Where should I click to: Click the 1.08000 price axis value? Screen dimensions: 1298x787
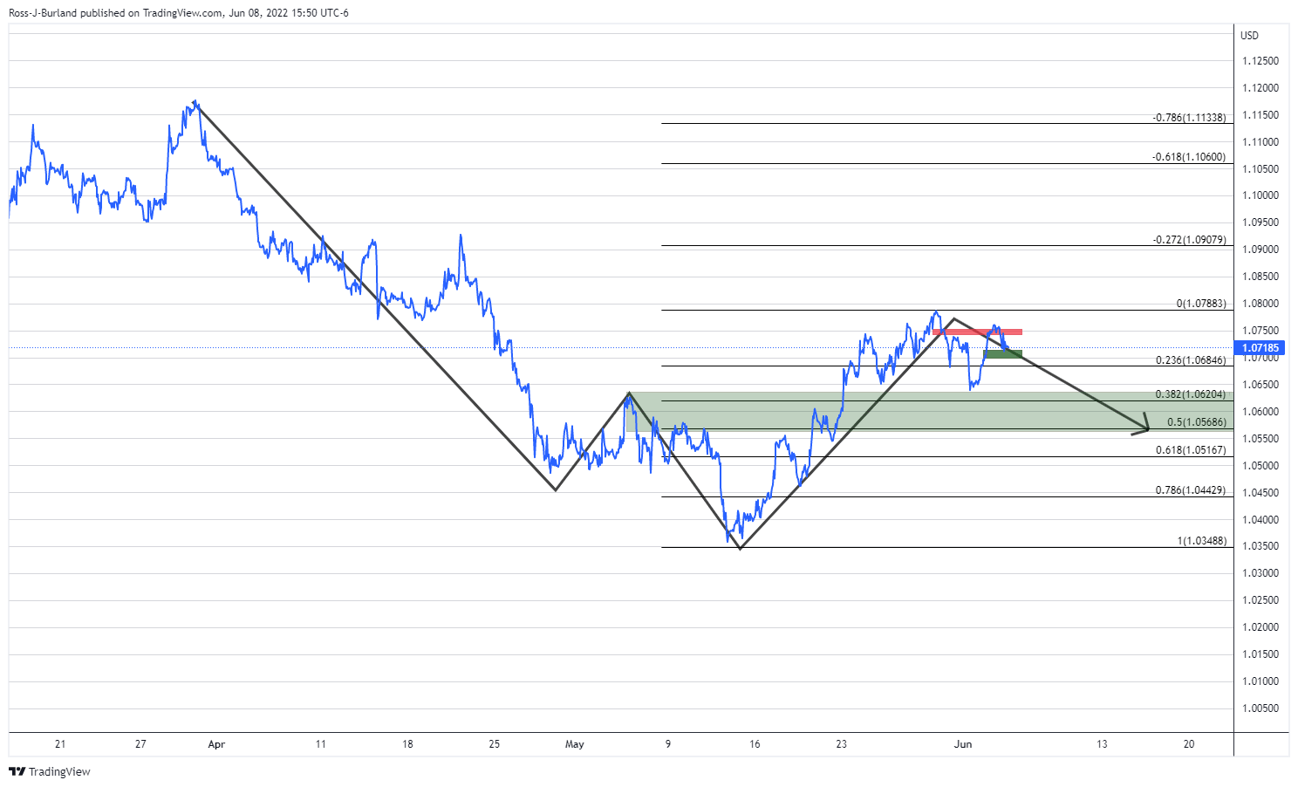point(1260,304)
